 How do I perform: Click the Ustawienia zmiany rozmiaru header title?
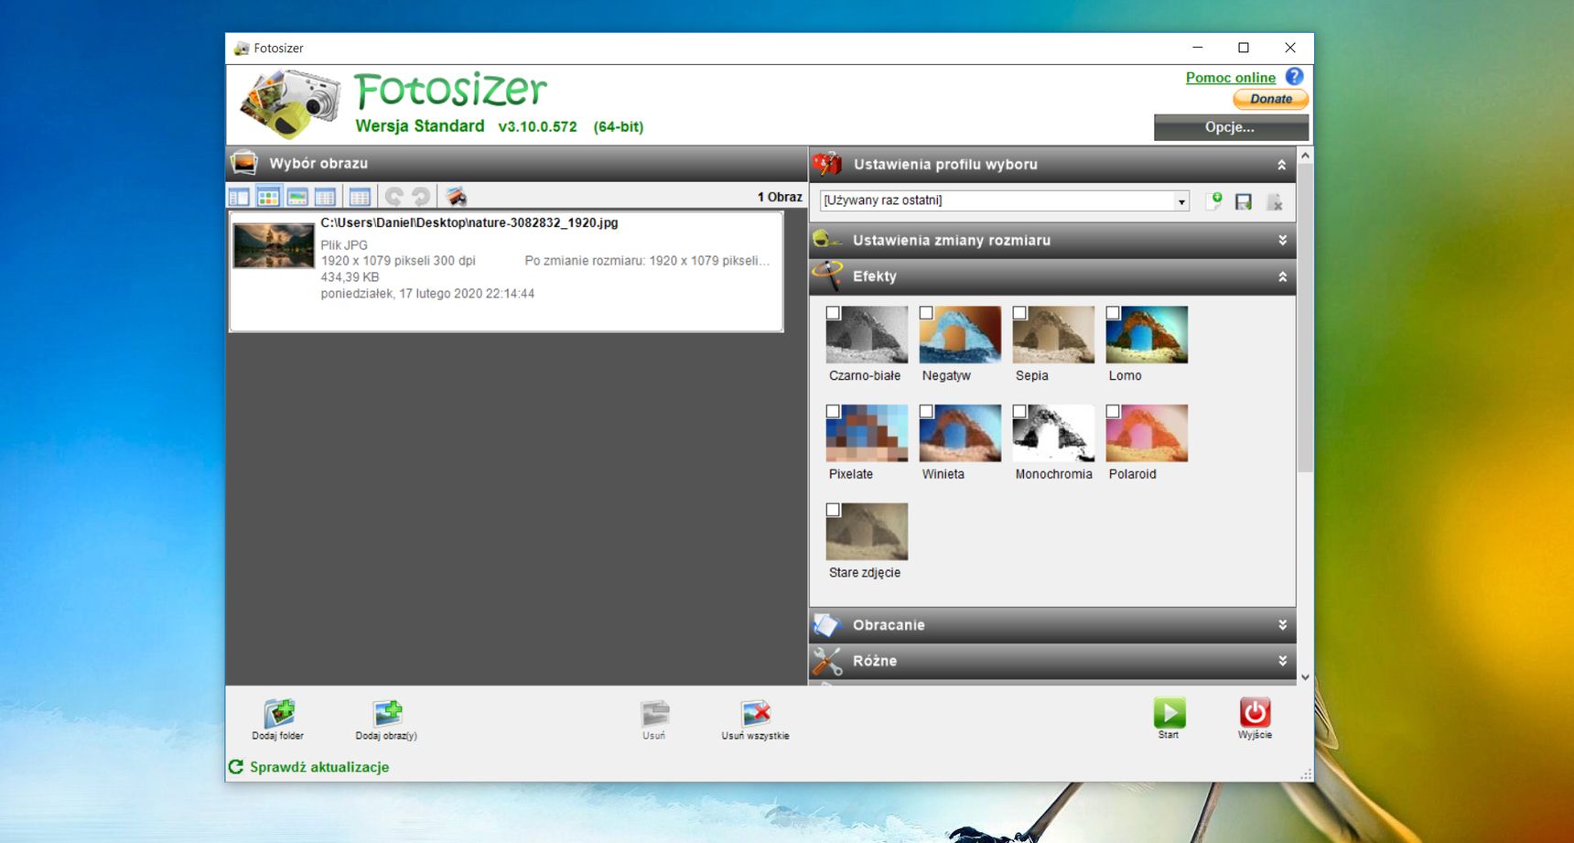952,240
